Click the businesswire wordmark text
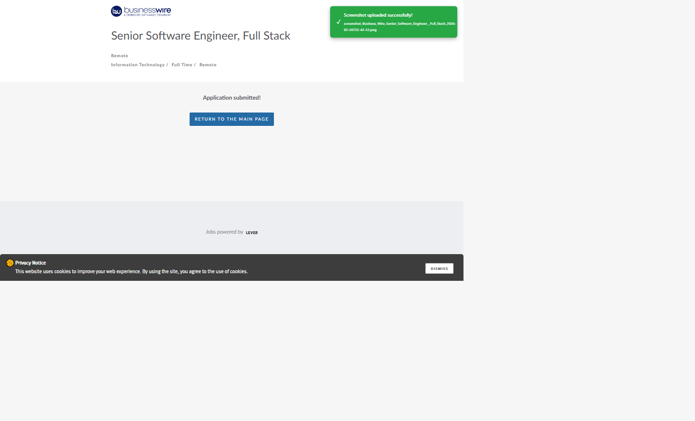 point(147,10)
